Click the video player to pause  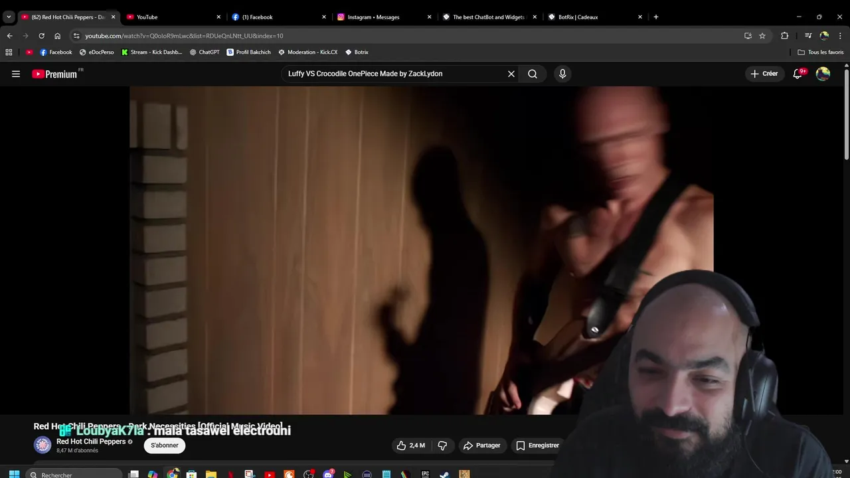(x=422, y=250)
